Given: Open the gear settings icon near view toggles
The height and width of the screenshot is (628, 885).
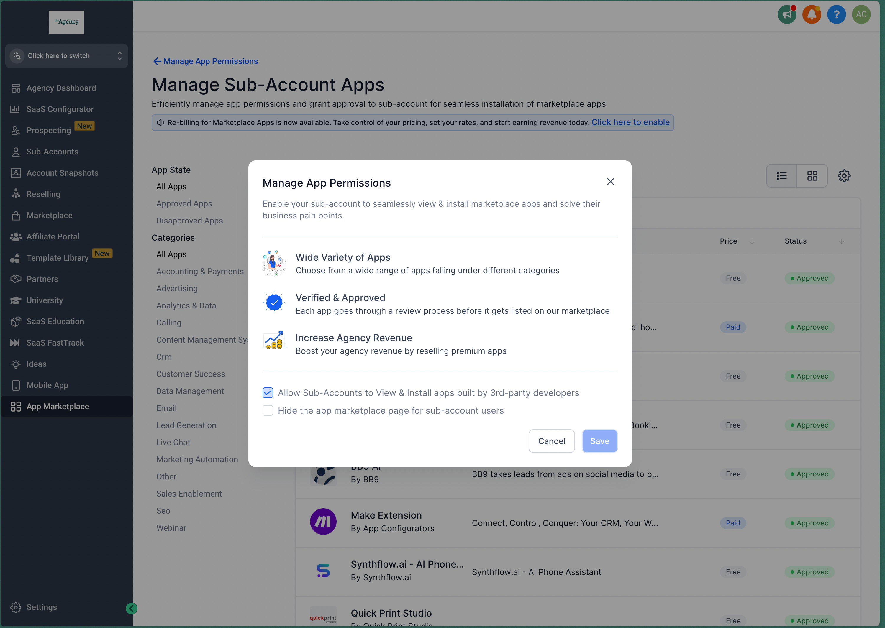Looking at the screenshot, I should tap(844, 176).
